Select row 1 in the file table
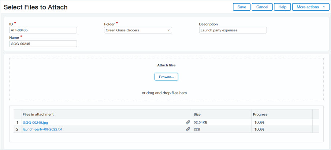 click(17, 123)
